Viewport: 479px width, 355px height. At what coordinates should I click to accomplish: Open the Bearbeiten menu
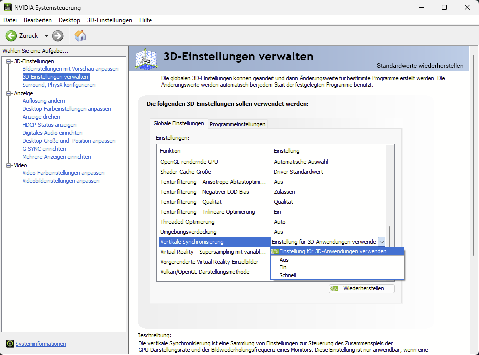click(38, 20)
